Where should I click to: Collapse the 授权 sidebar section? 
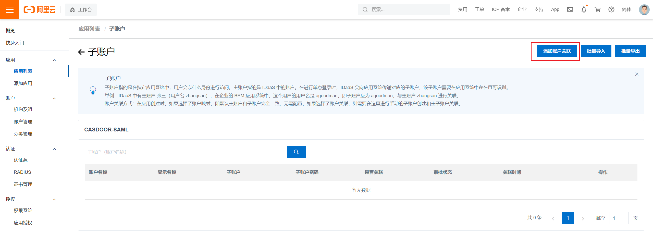pyautogui.click(x=54, y=199)
